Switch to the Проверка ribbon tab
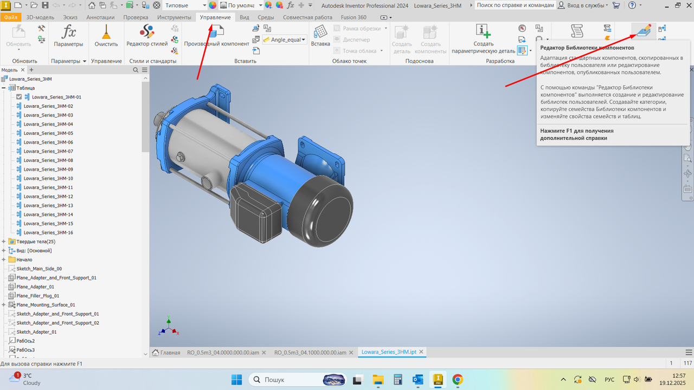The image size is (694, 390). click(136, 17)
